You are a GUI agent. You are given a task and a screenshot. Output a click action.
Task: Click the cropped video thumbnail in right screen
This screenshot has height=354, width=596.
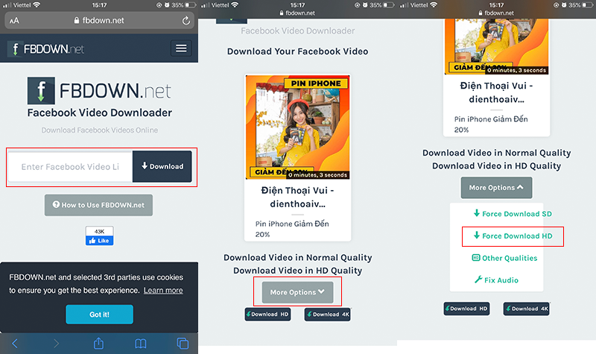[496, 46]
